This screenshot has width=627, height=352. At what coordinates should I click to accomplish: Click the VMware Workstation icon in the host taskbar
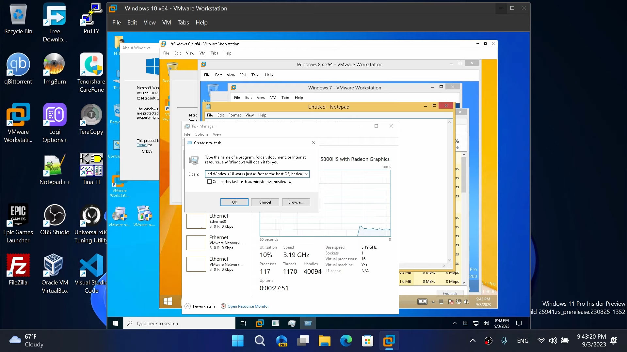389,341
